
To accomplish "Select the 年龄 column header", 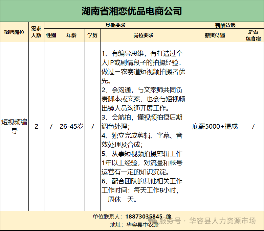I will coord(71,35).
